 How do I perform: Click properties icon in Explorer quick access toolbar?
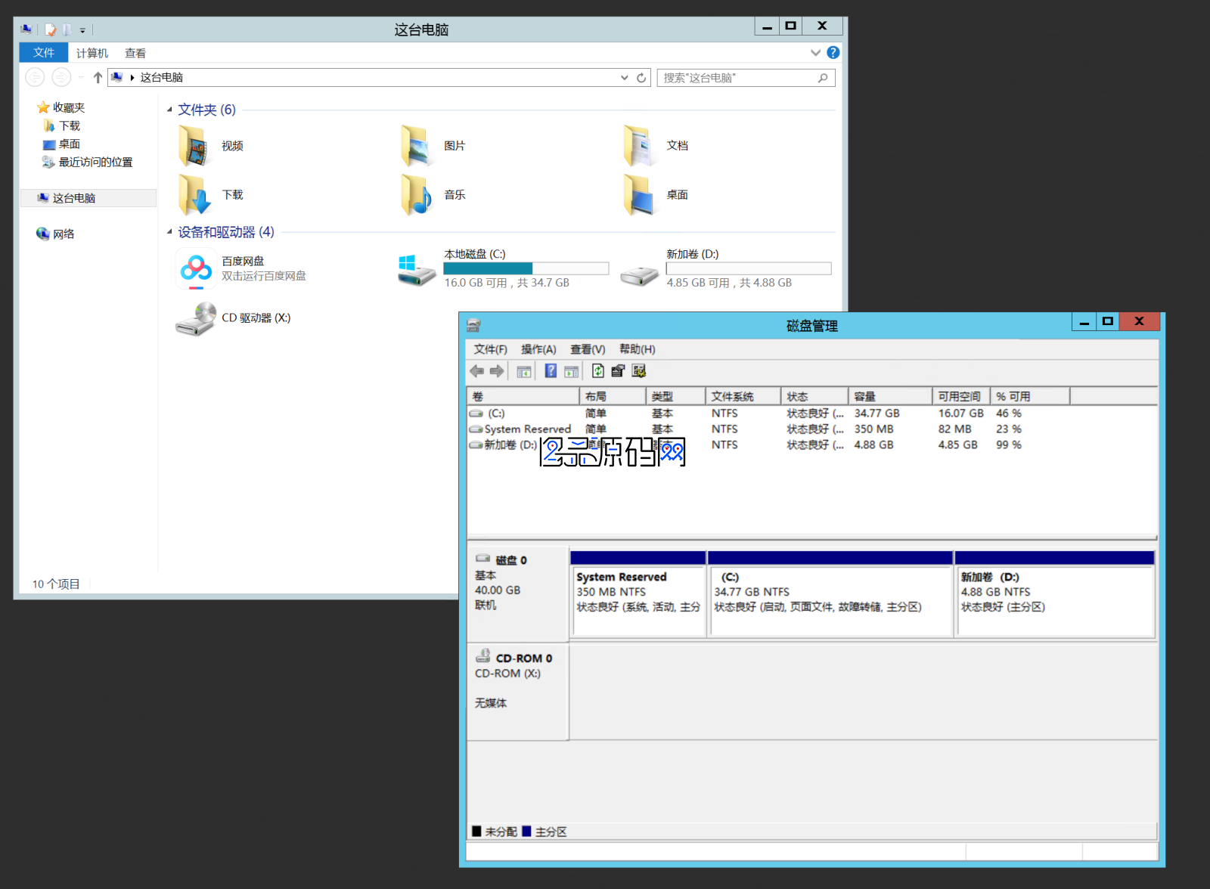pos(50,29)
